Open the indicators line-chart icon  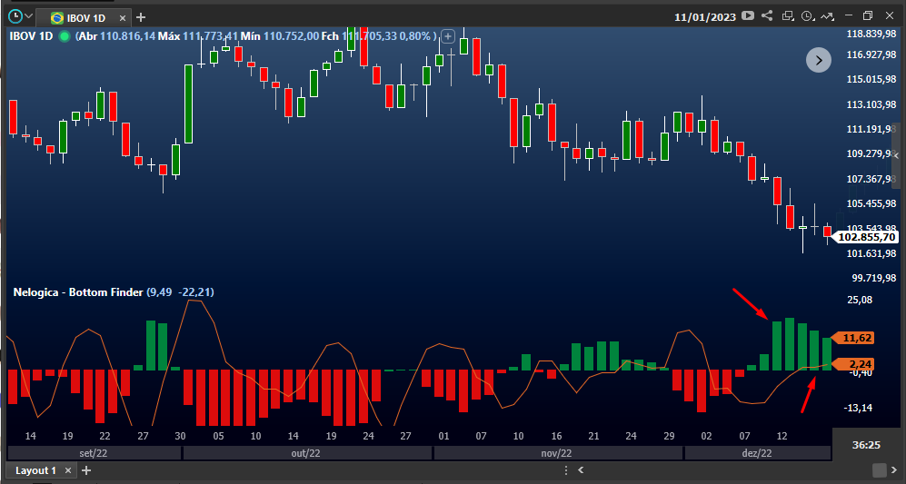(828, 16)
